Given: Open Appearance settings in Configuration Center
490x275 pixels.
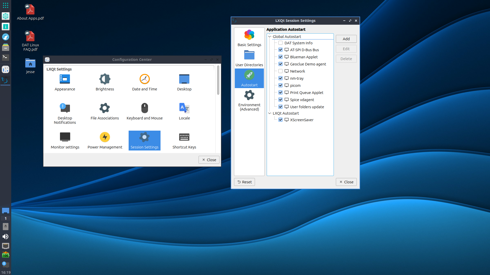Looking at the screenshot, I should pos(65,82).
